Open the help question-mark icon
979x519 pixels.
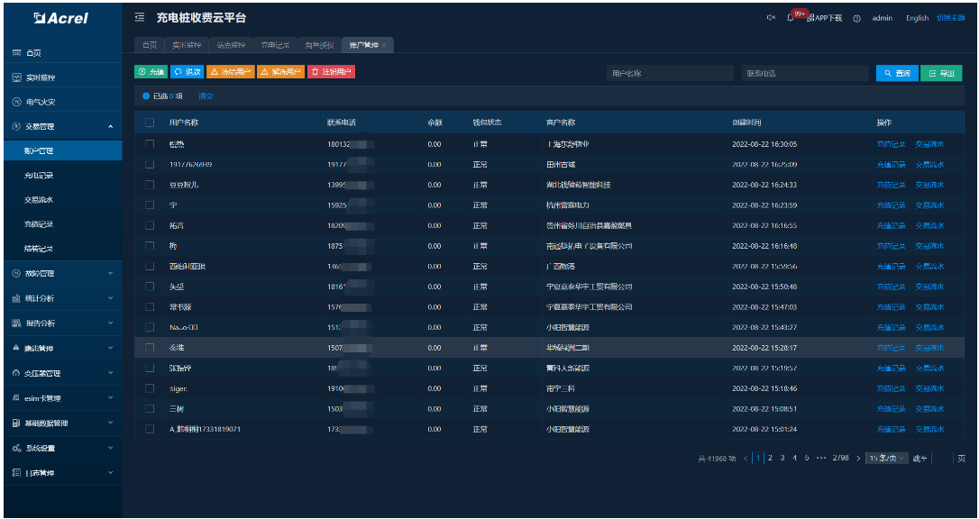tap(856, 18)
